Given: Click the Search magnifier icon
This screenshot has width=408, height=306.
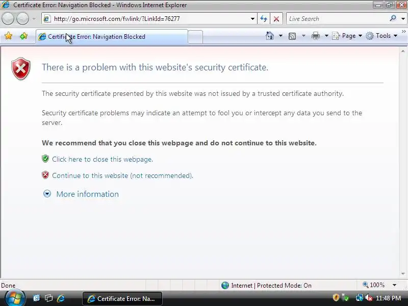Looking at the screenshot, I should click(x=393, y=18).
